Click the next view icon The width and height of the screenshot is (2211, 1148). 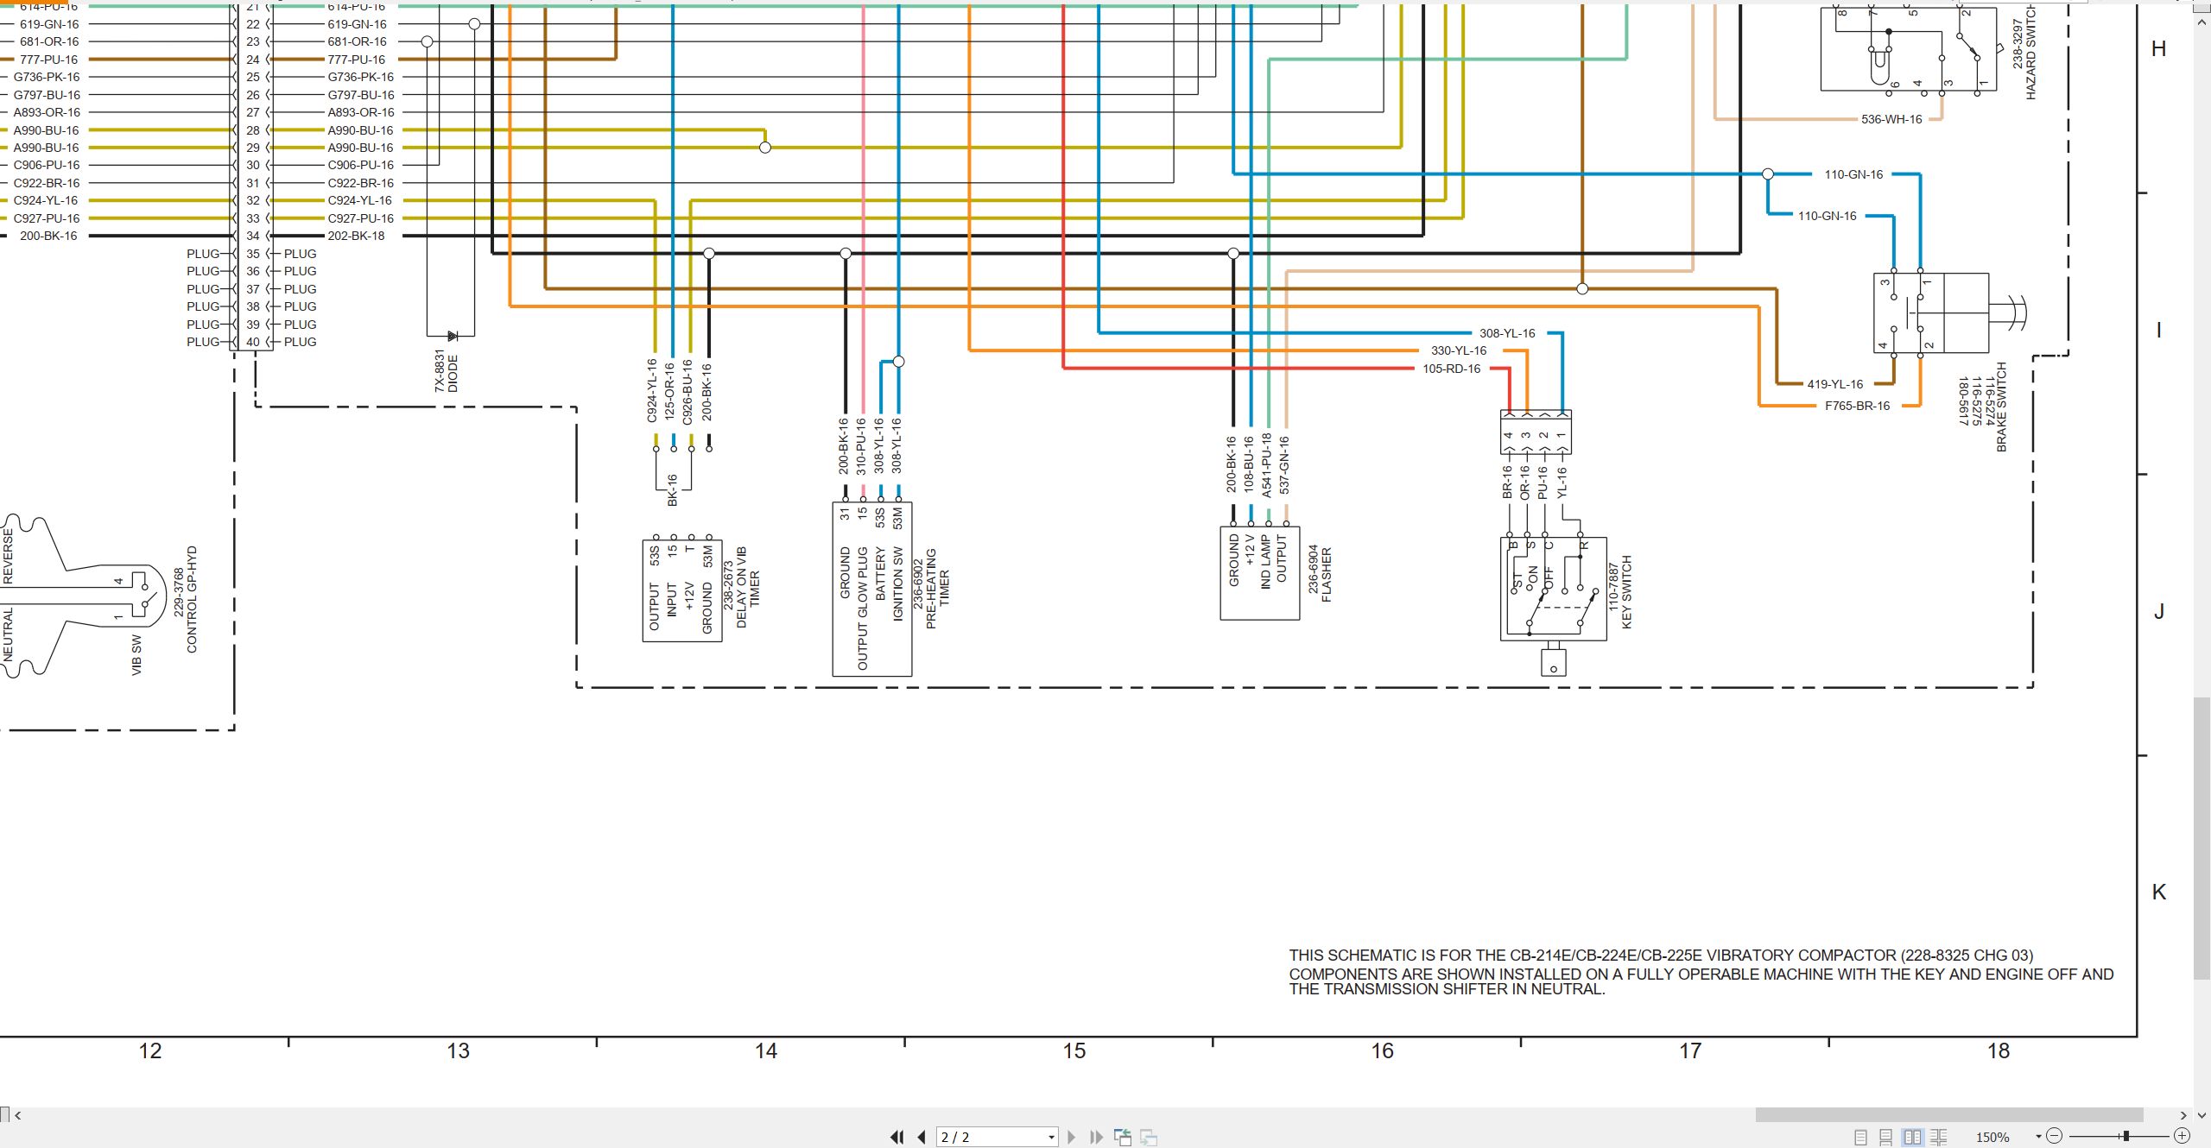[1149, 1137]
